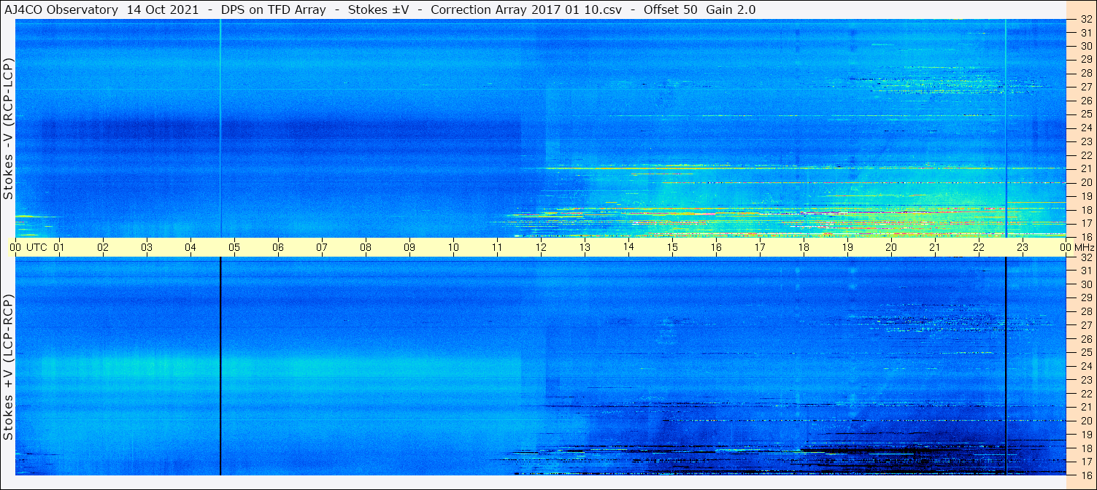Click the '11' hour label on time axis
This screenshot has width=1097, height=490.
pyautogui.click(x=497, y=247)
